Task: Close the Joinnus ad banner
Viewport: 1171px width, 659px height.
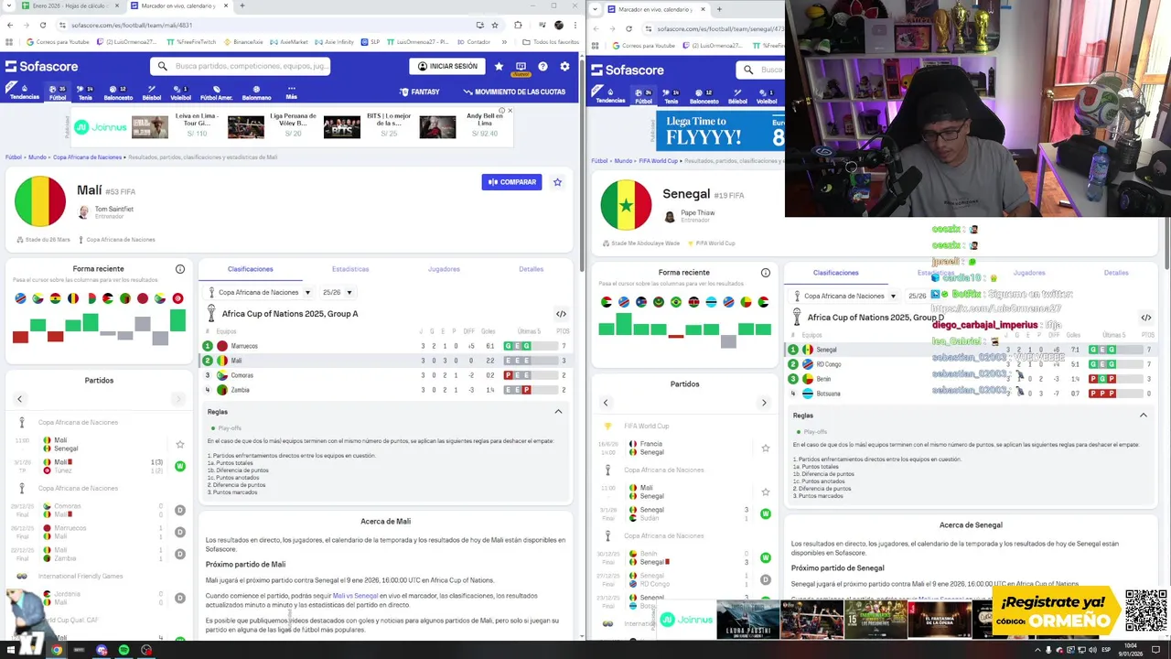Action: (x=510, y=111)
